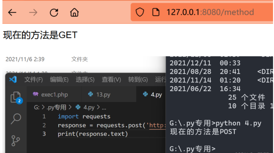Click the .py专用 breadcrumb folder
The width and height of the screenshot is (274, 153).
(x=56, y=107)
